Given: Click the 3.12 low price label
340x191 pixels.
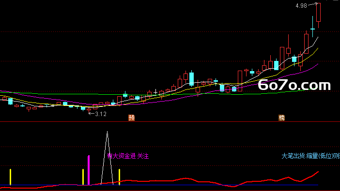Looking at the screenshot, I should 101,114.
